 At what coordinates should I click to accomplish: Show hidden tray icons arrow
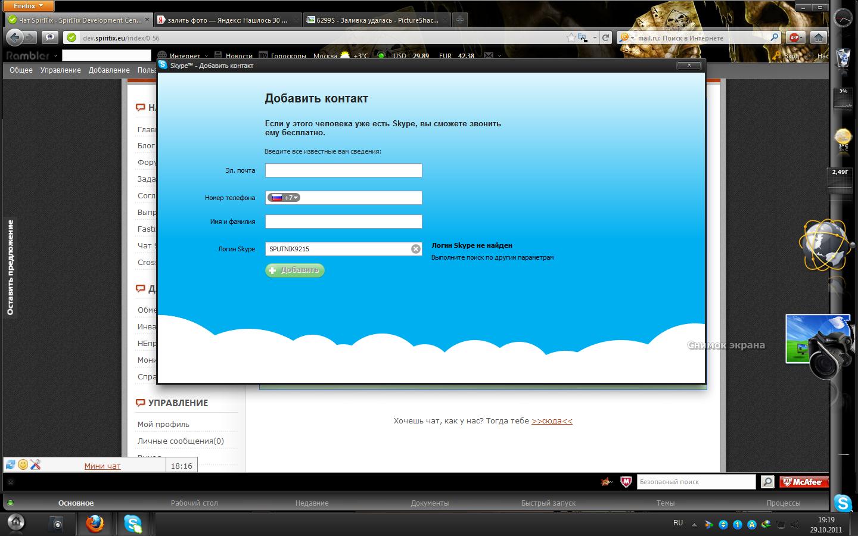pyautogui.click(x=694, y=525)
